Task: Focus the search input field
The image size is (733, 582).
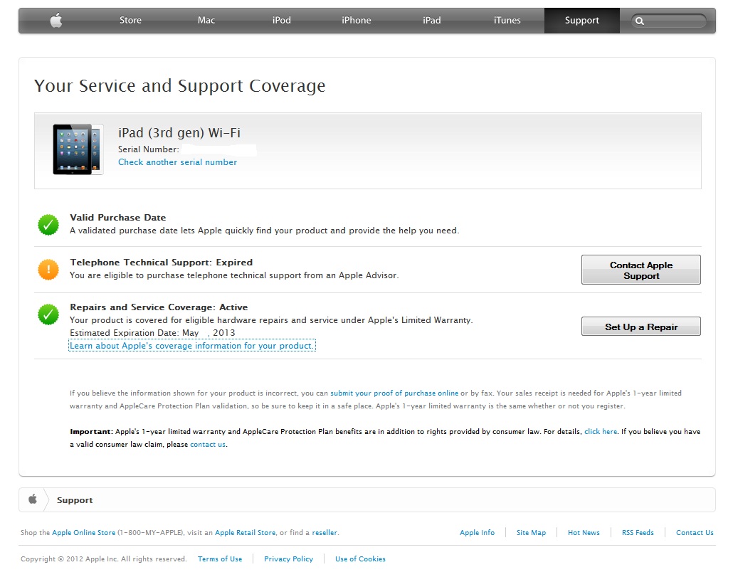Action: (x=669, y=21)
